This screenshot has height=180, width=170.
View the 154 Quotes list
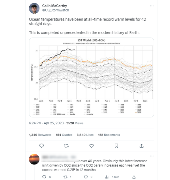[x=64, y=135]
